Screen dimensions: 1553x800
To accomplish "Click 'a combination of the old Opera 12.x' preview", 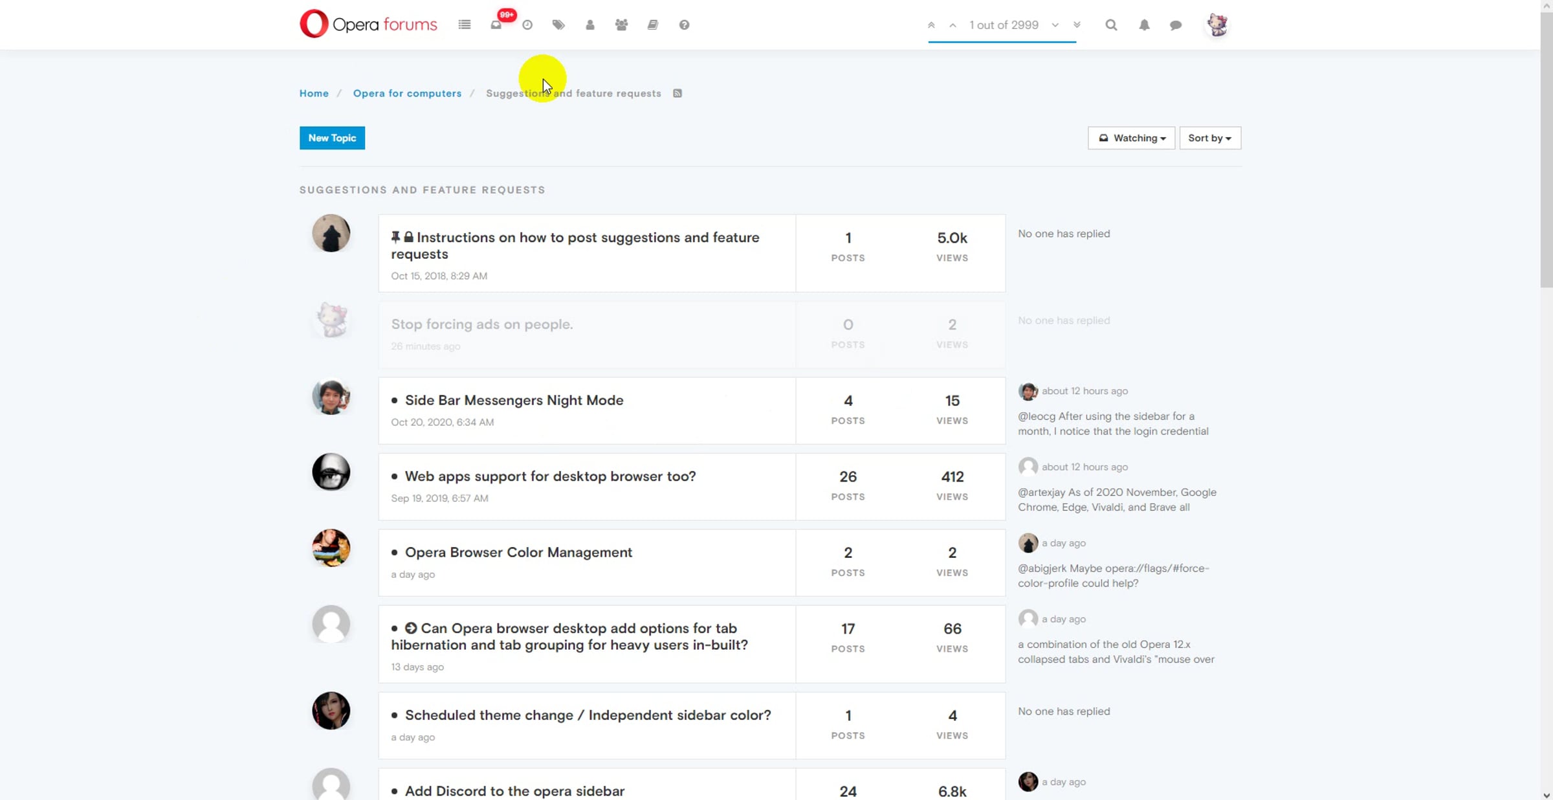I will coord(1116,652).
